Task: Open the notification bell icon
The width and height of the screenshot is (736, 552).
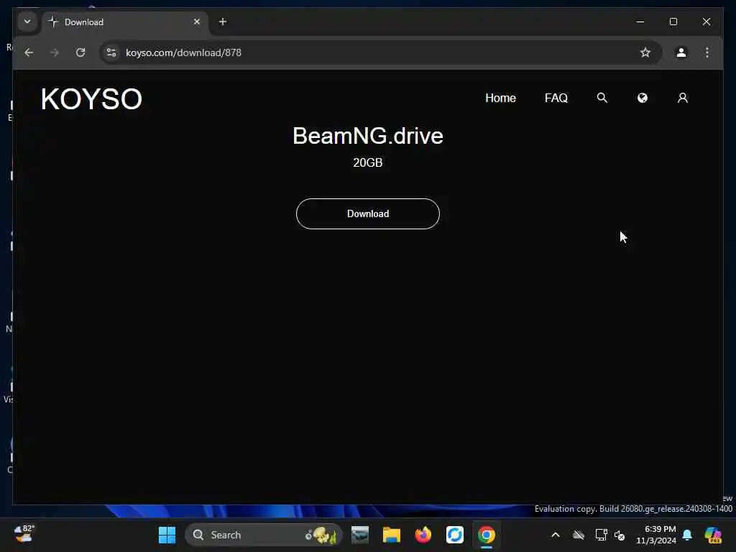Action: (687, 535)
